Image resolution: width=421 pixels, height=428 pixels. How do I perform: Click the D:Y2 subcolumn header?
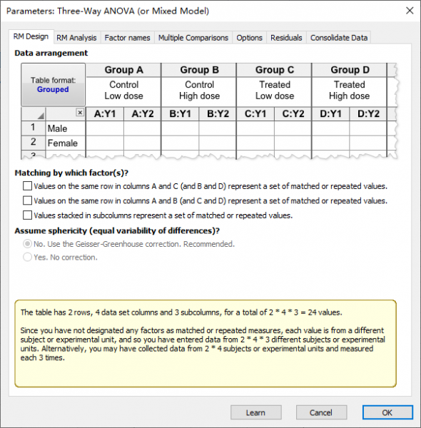pyautogui.click(x=369, y=114)
